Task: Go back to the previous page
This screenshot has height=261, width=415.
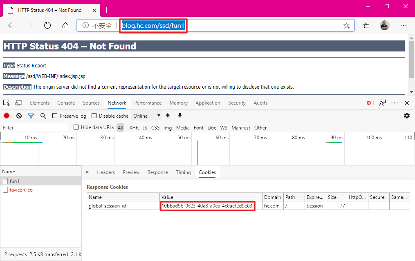Action: click(x=11, y=25)
